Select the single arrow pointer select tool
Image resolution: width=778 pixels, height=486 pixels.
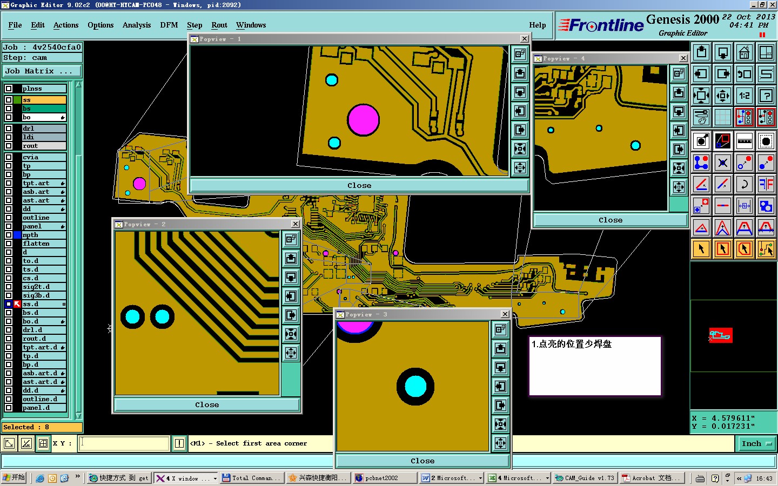(x=701, y=249)
